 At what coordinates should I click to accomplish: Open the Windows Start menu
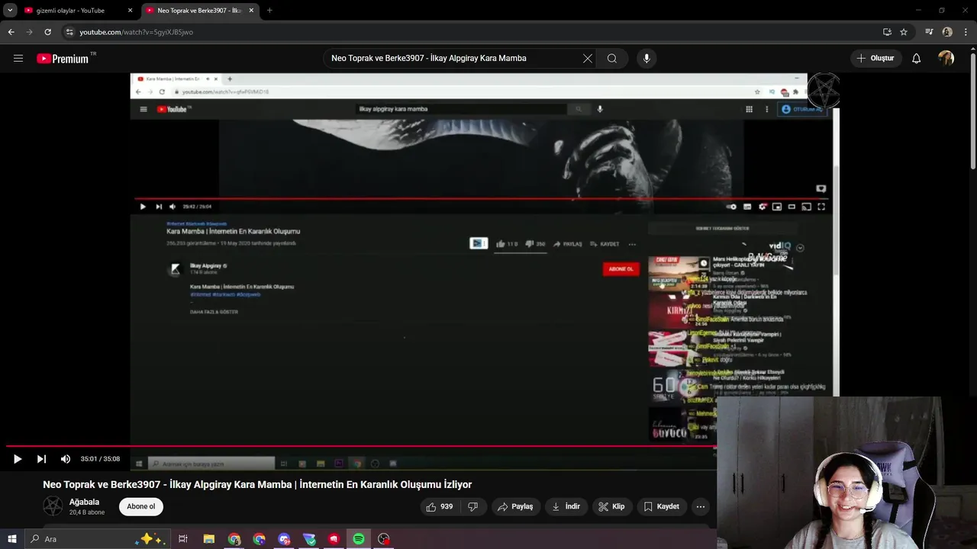[11, 539]
